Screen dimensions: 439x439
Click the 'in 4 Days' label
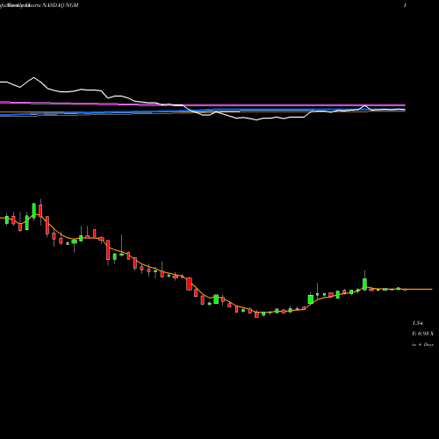422,345
